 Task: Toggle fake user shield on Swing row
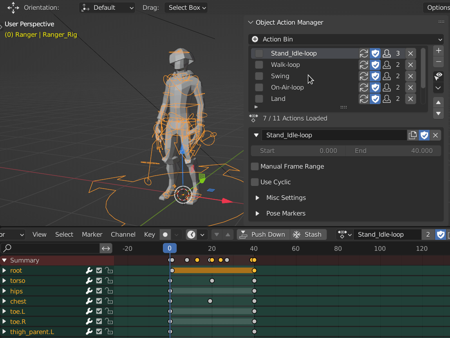point(375,76)
